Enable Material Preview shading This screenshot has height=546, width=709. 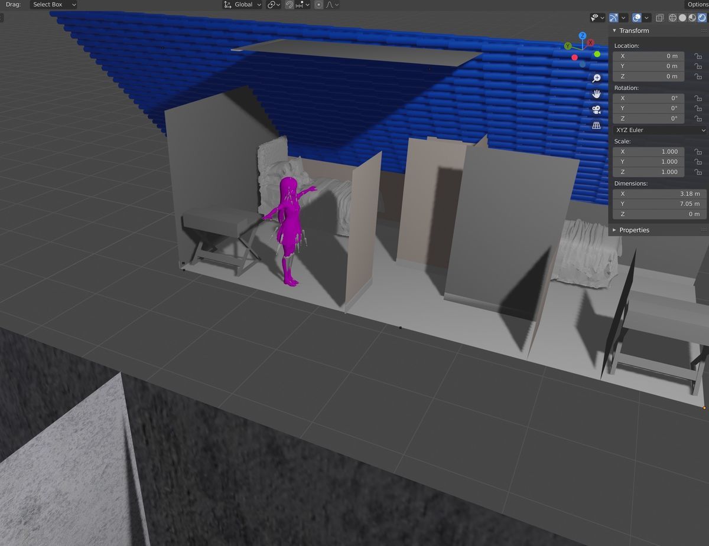pyautogui.click(x=691, y=18)
